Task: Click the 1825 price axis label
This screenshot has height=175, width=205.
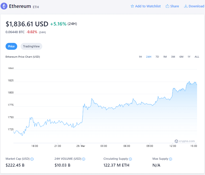Action: (11, 81)
